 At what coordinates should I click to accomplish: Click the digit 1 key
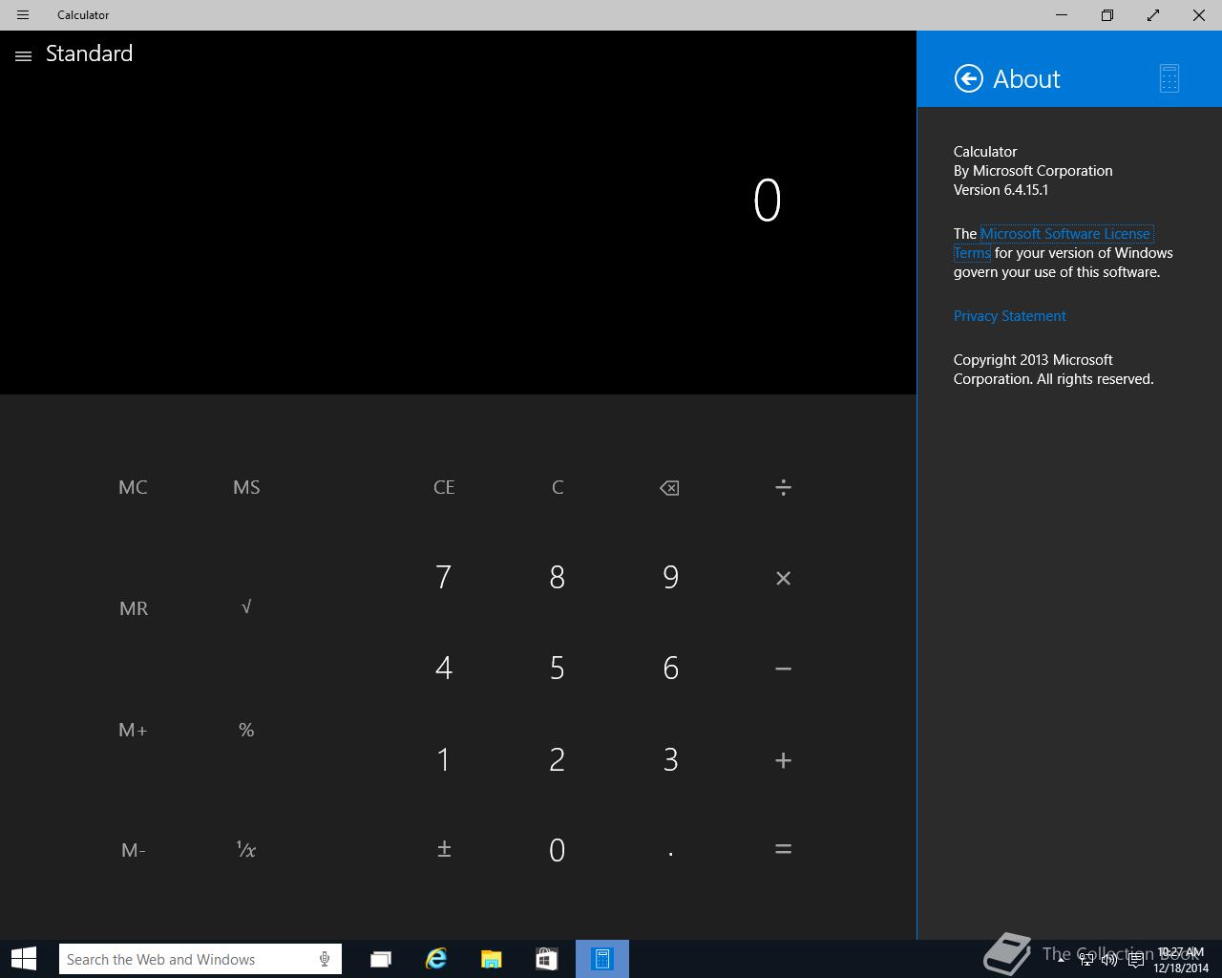tap(444, 760)
